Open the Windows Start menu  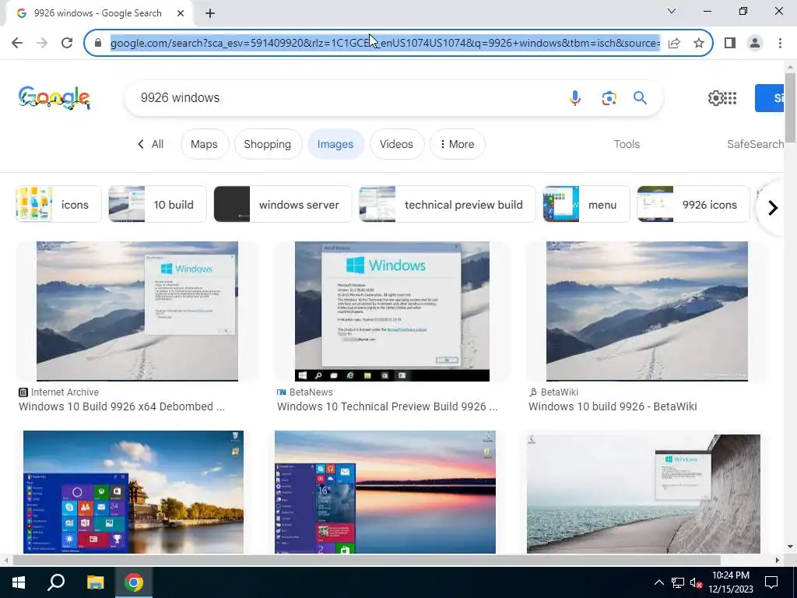click(19, 582)
